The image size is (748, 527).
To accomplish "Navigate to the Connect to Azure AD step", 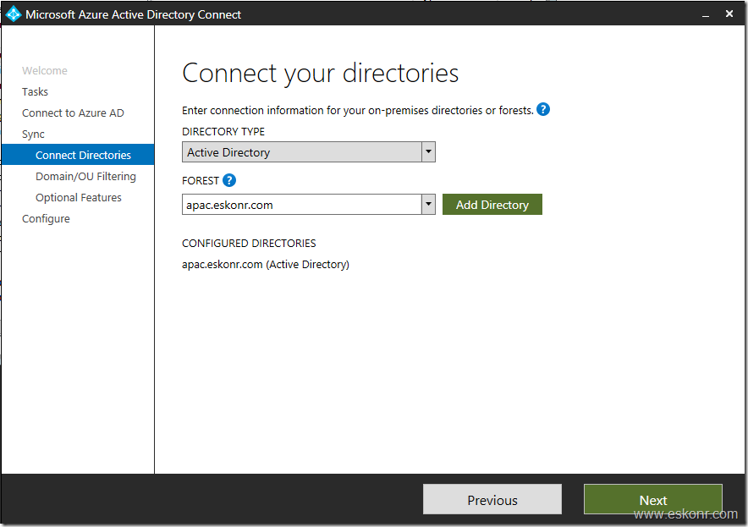I will point(73,113).
